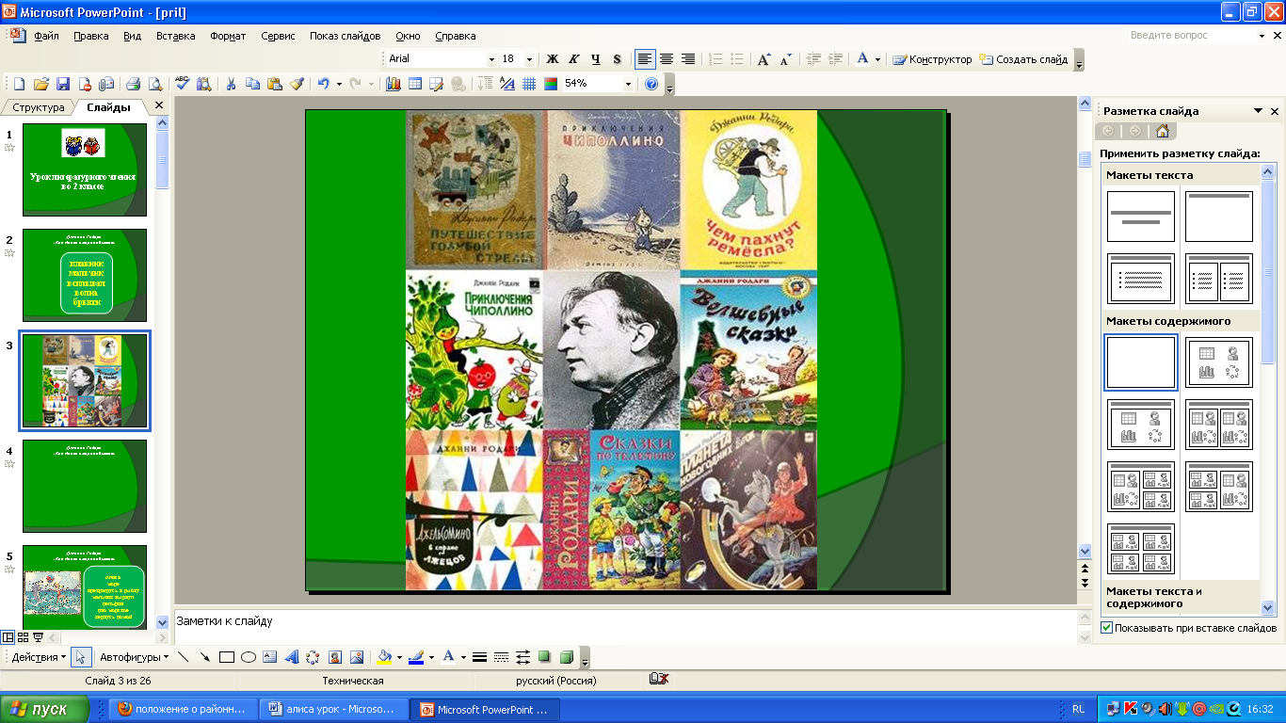Select the Oval drawing tool
Viewport: 1286px width, 723px height.
click(249, 657)
